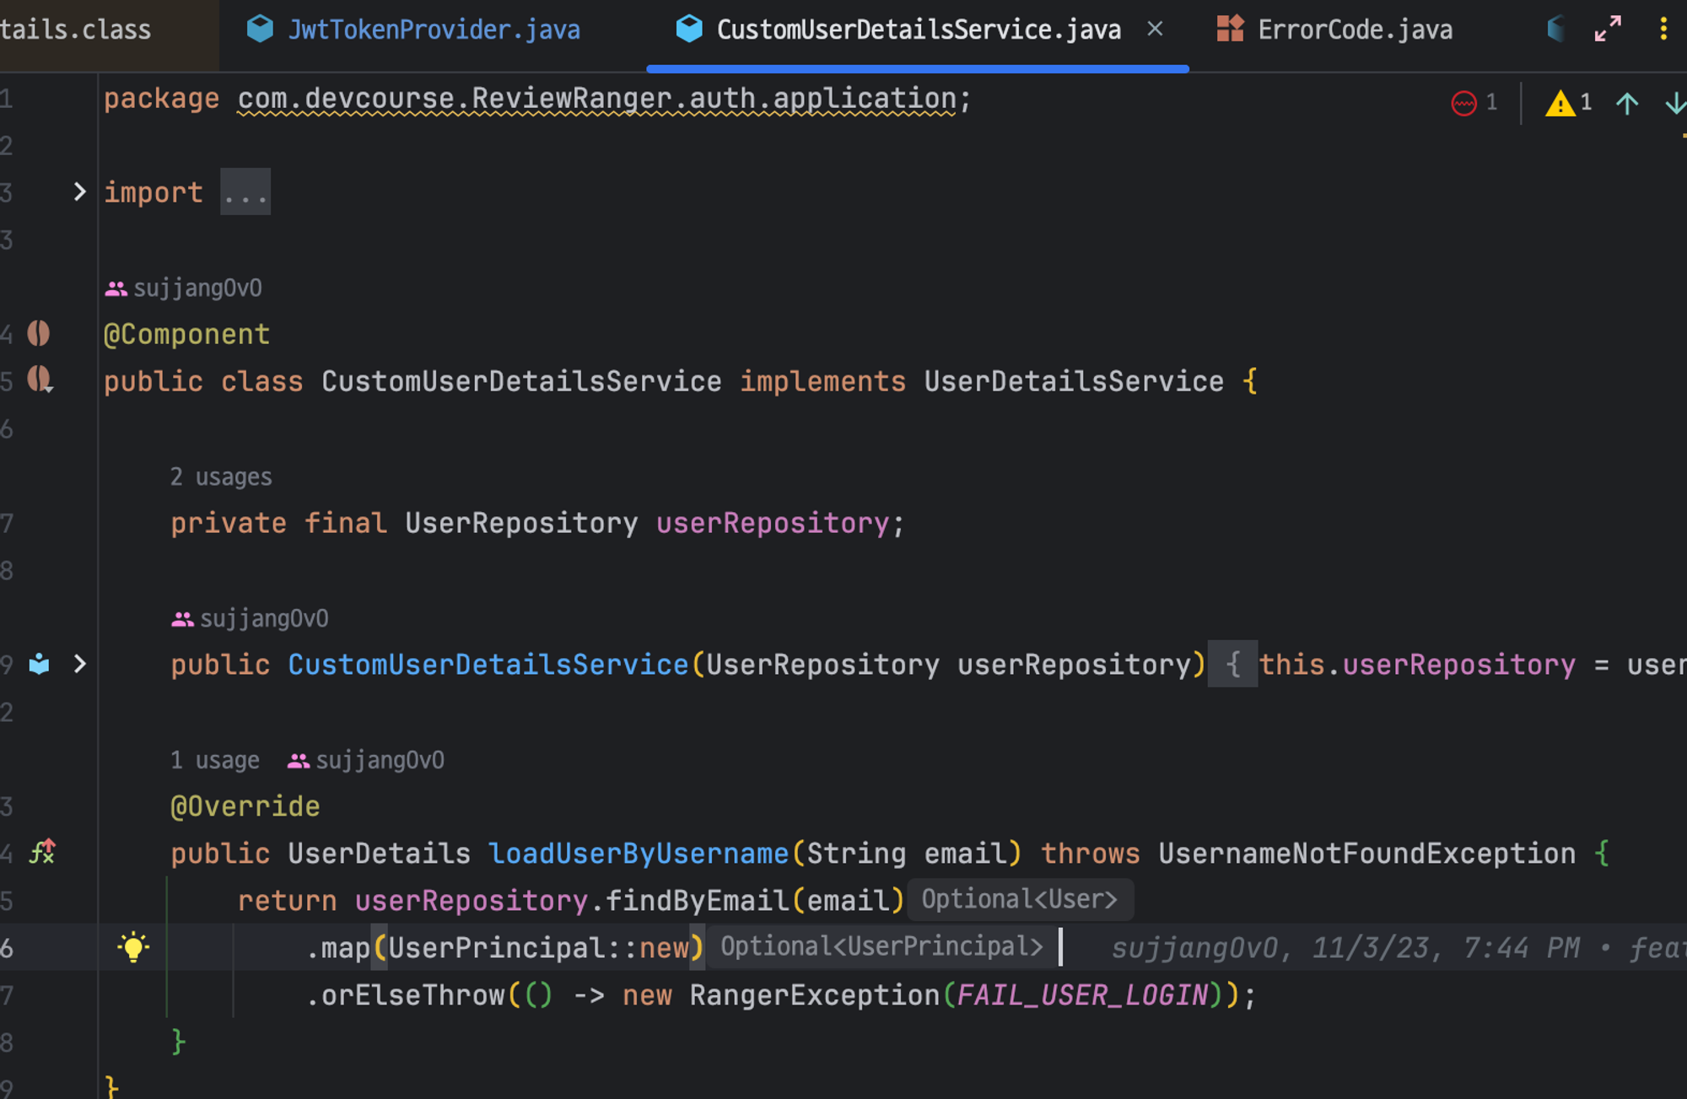Click the implements method gutter icon by loadUserByUsername
Image resolution: width=1687 pixels, height=1099 pixels.
42,852
